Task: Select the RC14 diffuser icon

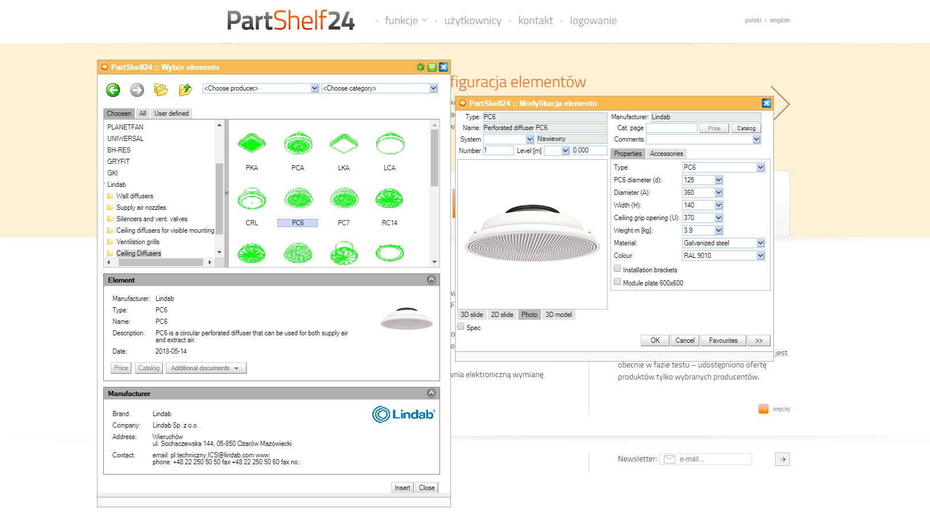Action: point(390,198)
